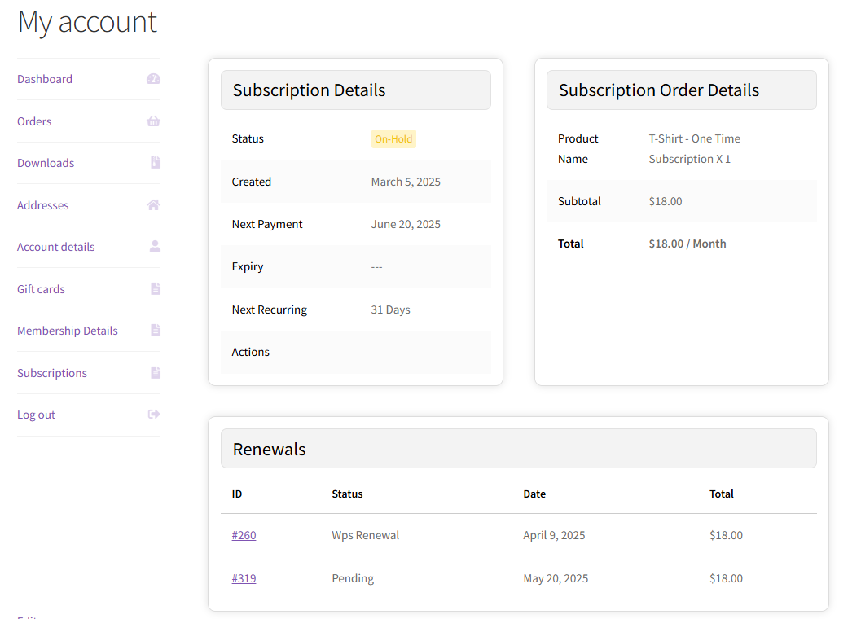Click the $18.00 total for order #319
This screenshot has height=619, width=861.
coord(726,578)
